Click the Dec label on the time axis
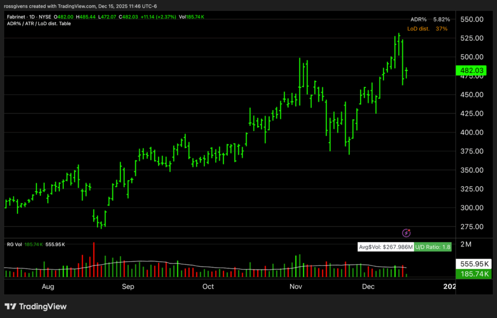This screenshot has height=318, width=497. pyautogui.click(x=367, y=286)
